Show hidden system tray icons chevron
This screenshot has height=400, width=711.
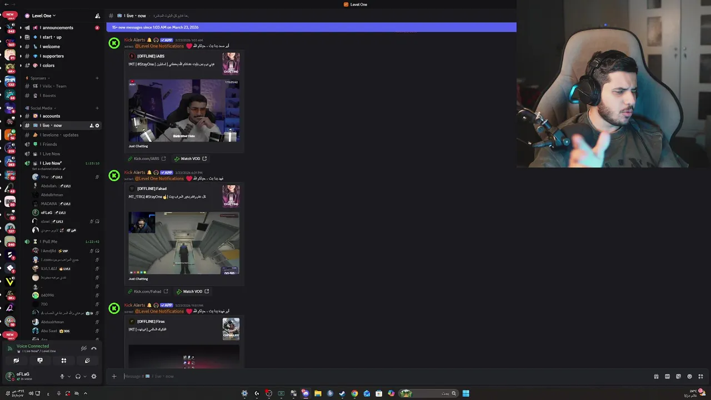click(86, 393)
